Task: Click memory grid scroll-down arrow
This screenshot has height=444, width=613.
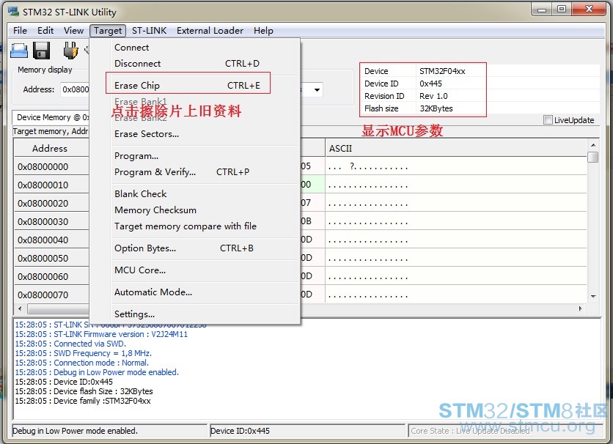Action: tap(593, 297)
